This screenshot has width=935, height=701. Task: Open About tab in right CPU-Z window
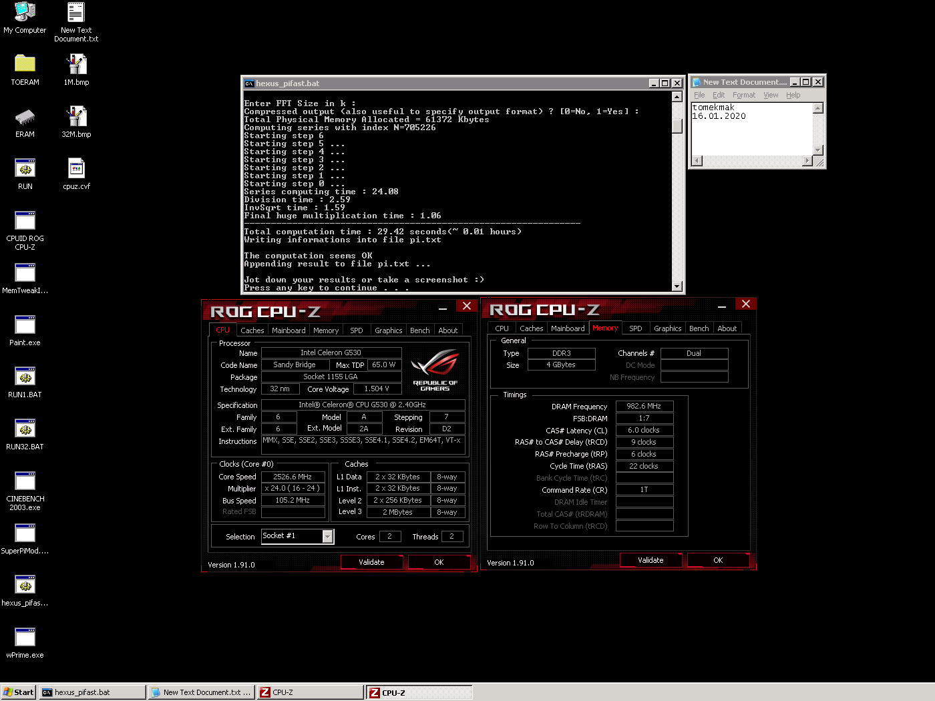pyautogui.click(x=727, y=328)
